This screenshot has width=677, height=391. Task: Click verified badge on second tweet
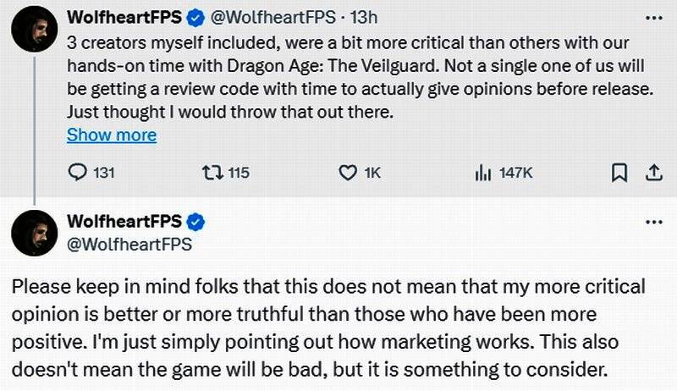195,222
